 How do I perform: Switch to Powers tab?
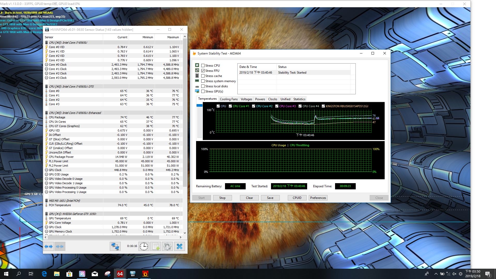click(x=260, y=99)
